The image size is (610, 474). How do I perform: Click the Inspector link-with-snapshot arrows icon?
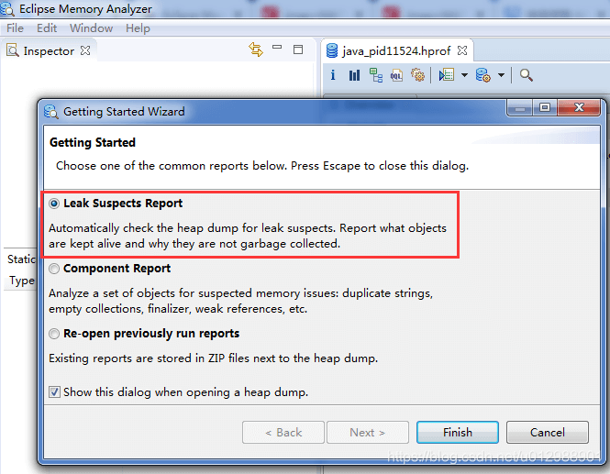(x=256, y=50)
